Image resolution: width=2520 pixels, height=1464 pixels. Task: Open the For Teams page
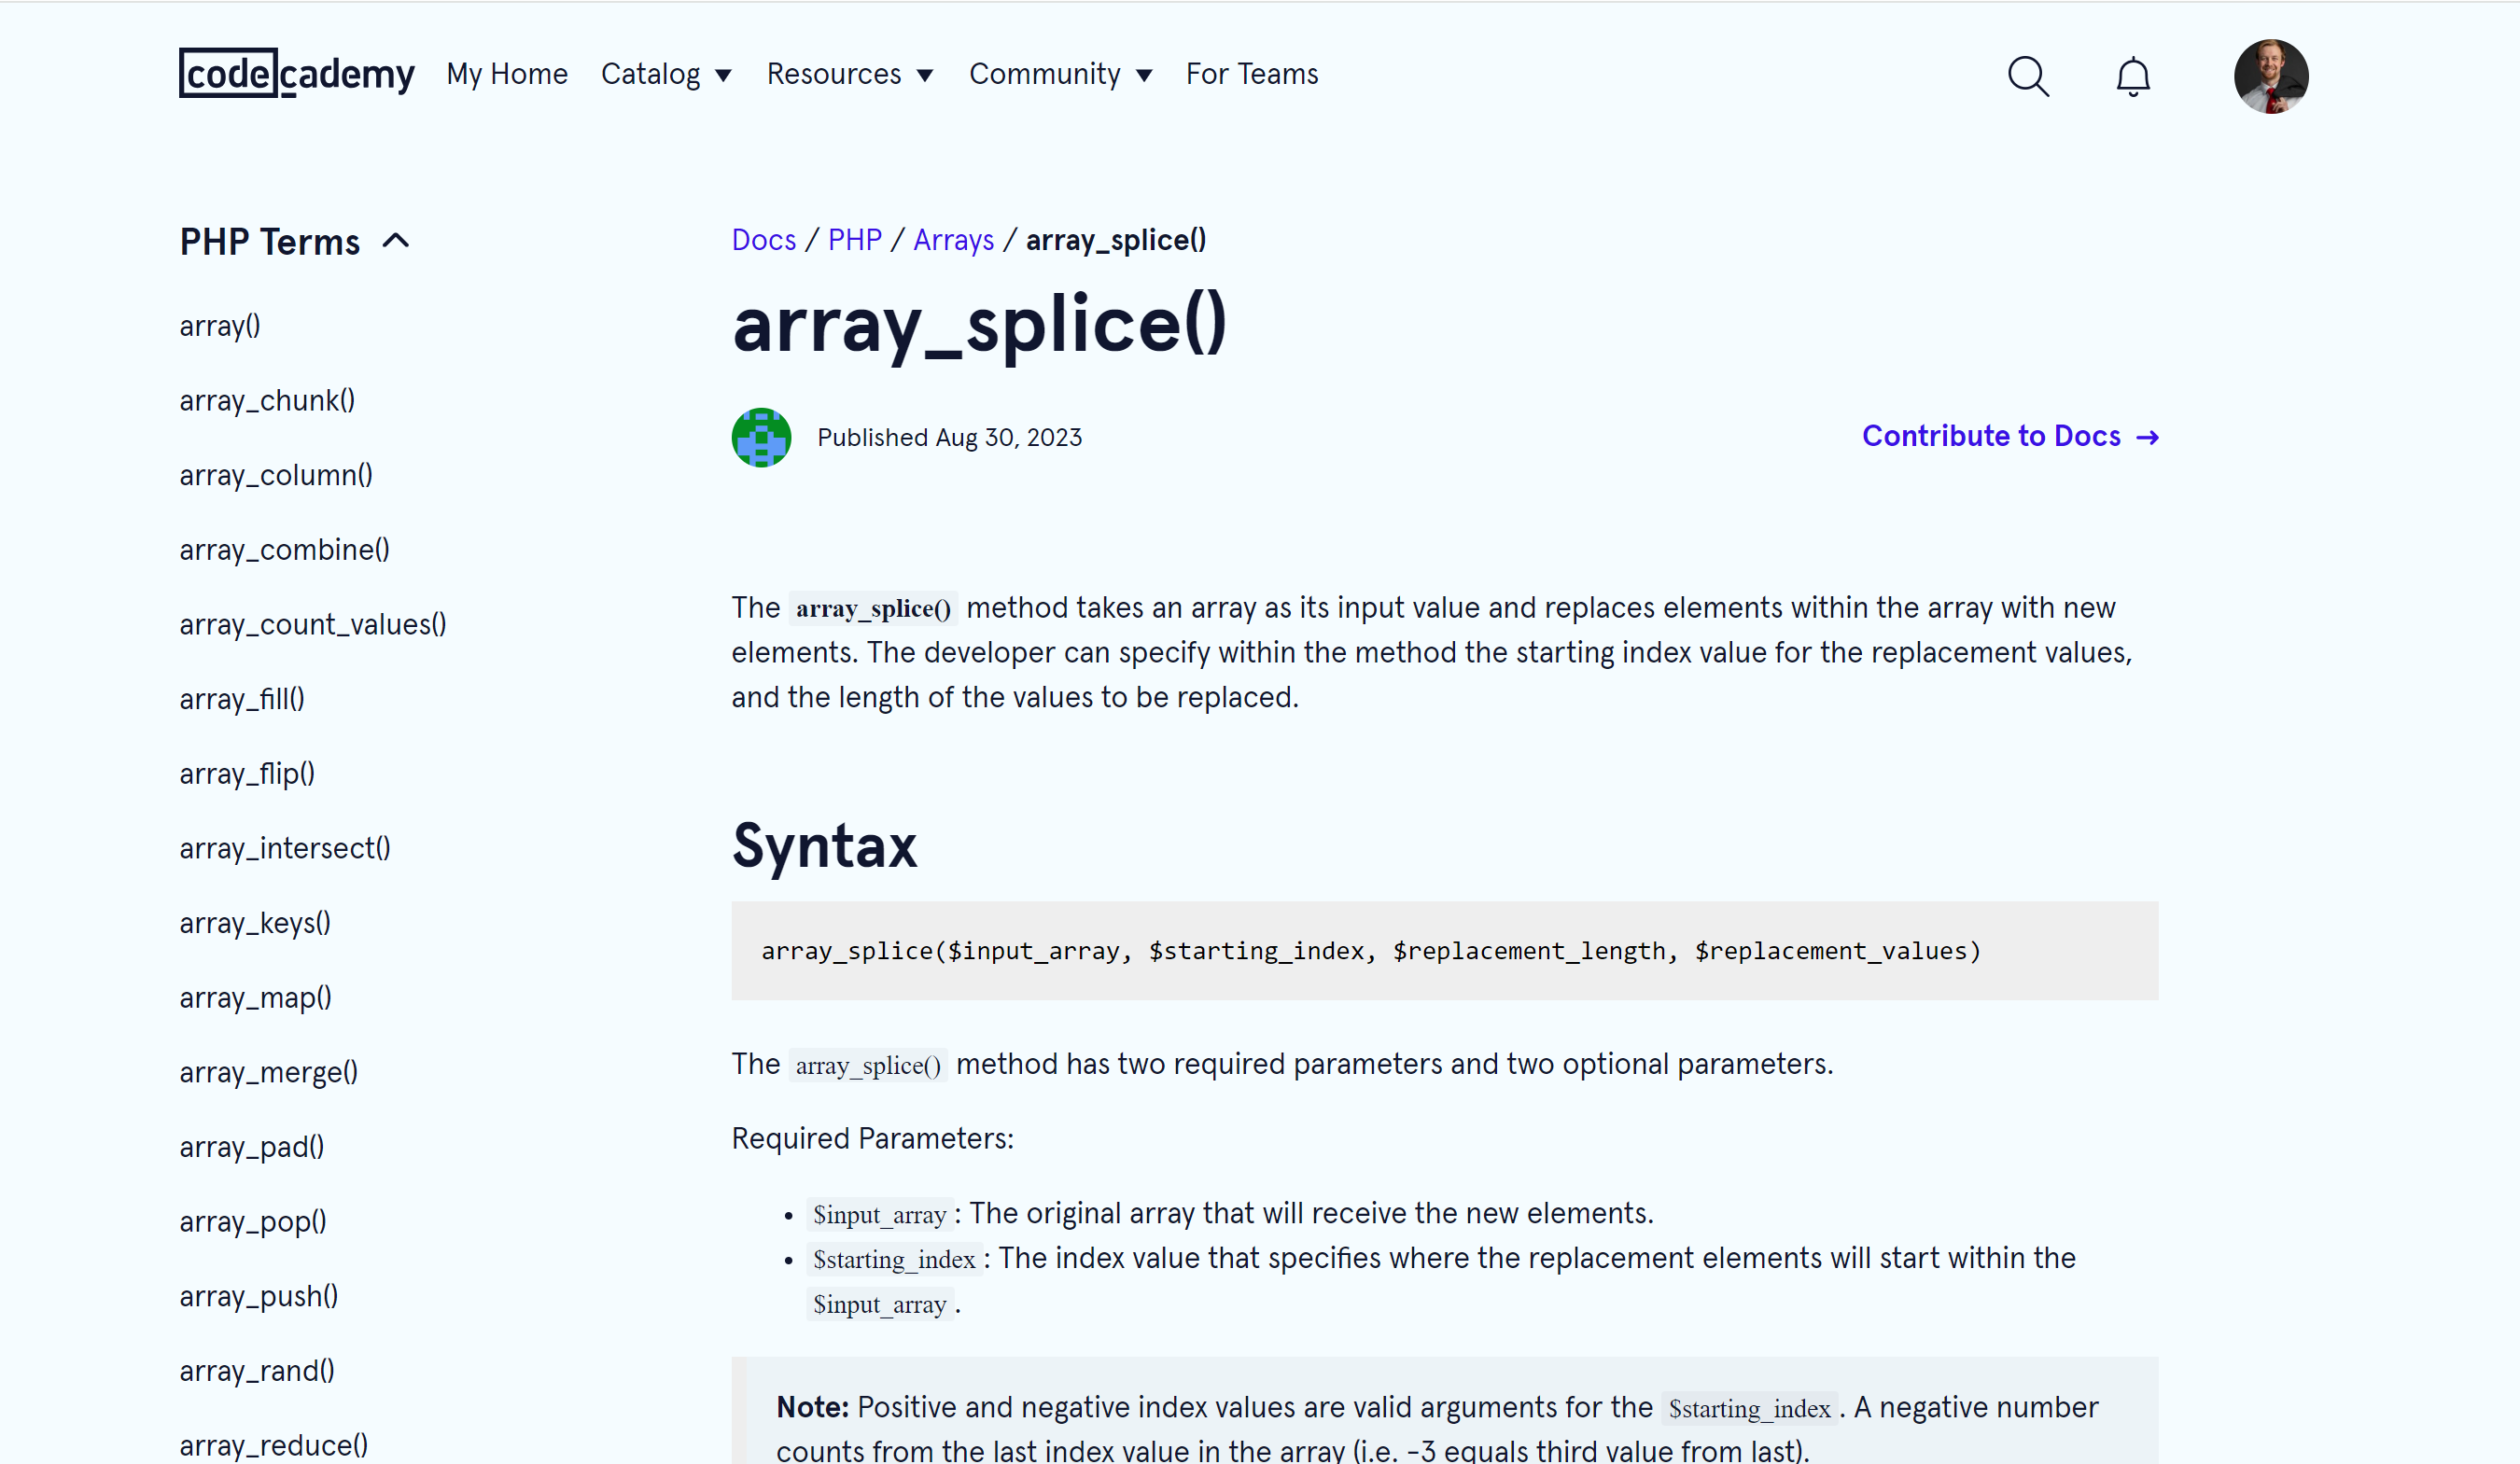[x=1251, y=73]
